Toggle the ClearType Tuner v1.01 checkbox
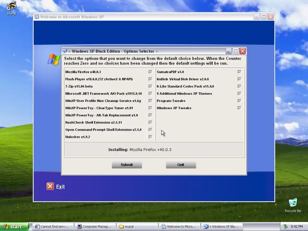The height and width of the screenshot is (231, 308). 150,108
